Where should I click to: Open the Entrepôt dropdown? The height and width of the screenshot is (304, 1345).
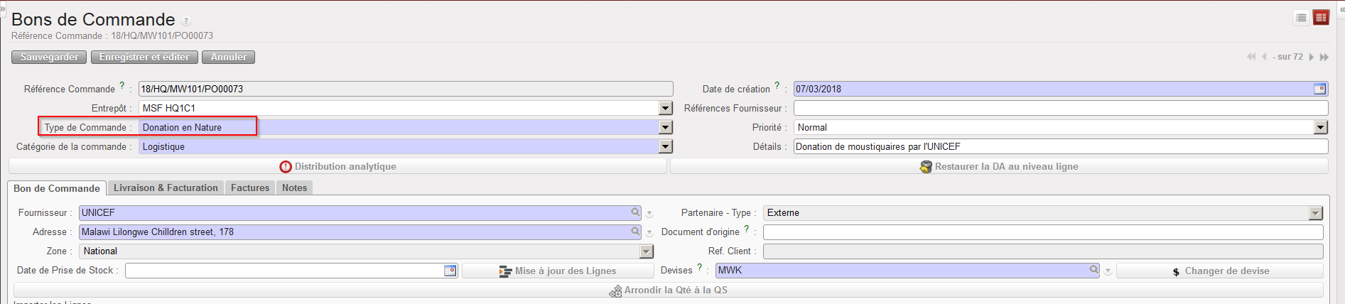(x=665, y=108)
